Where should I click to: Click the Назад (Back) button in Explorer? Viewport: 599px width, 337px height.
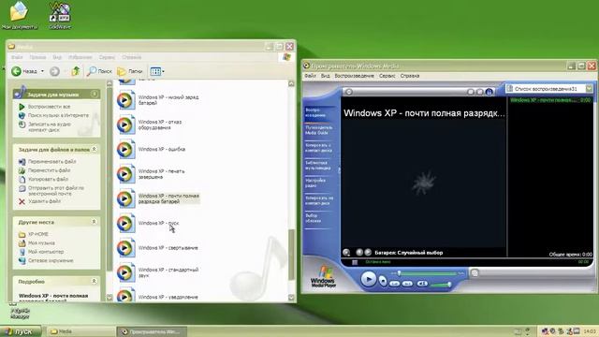tap(24, 71)
